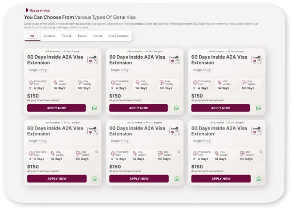This screenshot has height=211, width=293.
Task: Click Apply Now on top-right card
Action: tap(221, 108)
